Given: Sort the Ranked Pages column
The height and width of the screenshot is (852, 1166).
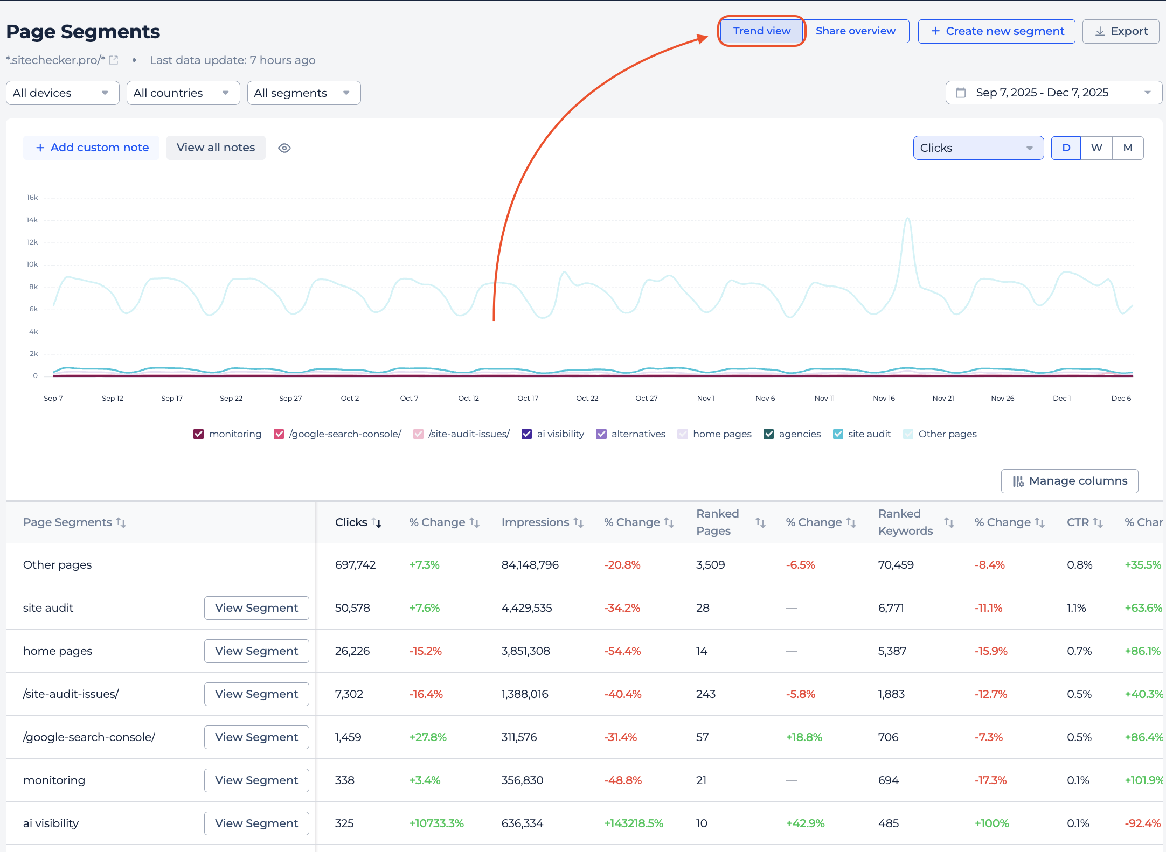Looking at the screenshot, I should [760, 522].
